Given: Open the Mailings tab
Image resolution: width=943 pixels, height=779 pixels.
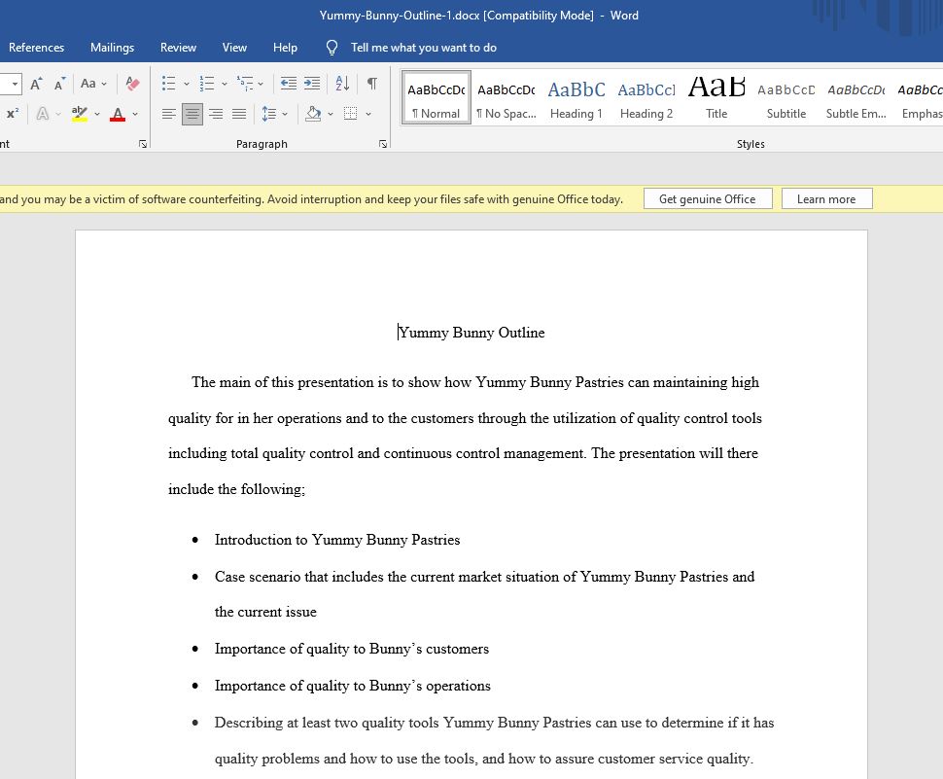Looking at the screenshot, I should click(x=112, y=48).
